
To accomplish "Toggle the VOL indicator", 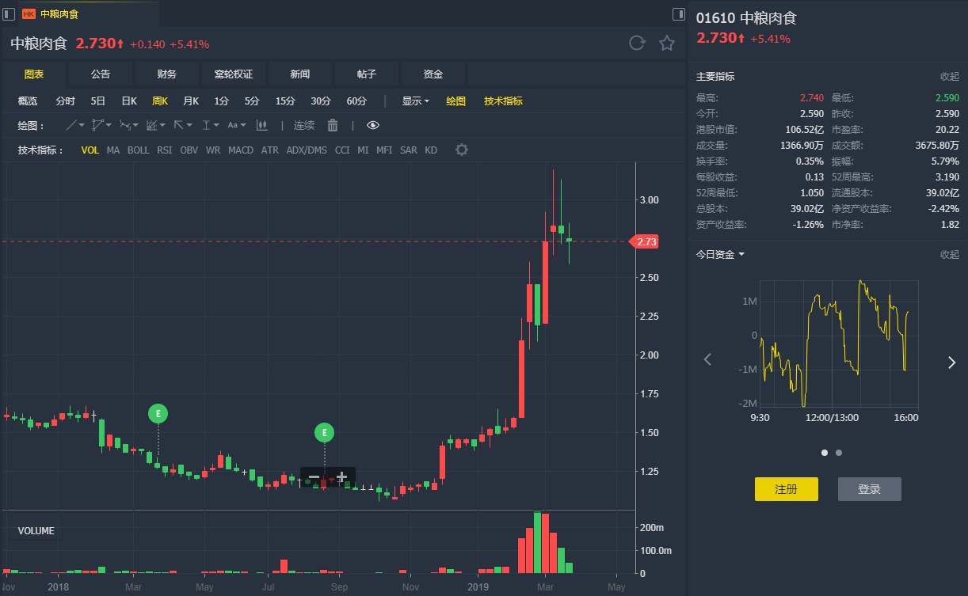I will click(90, 150).
